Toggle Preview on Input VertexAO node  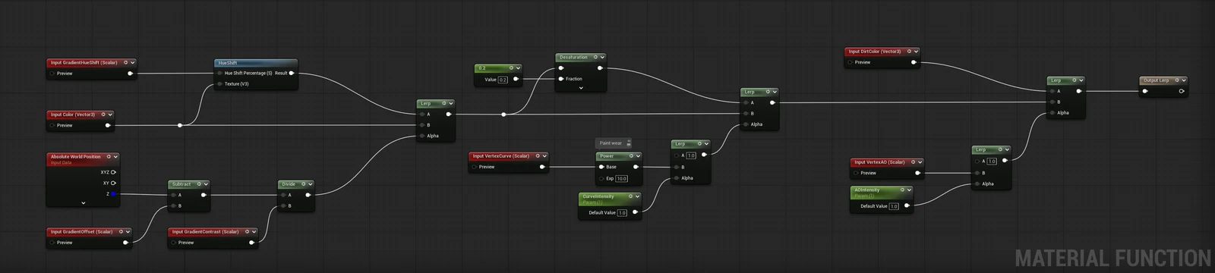856,173
